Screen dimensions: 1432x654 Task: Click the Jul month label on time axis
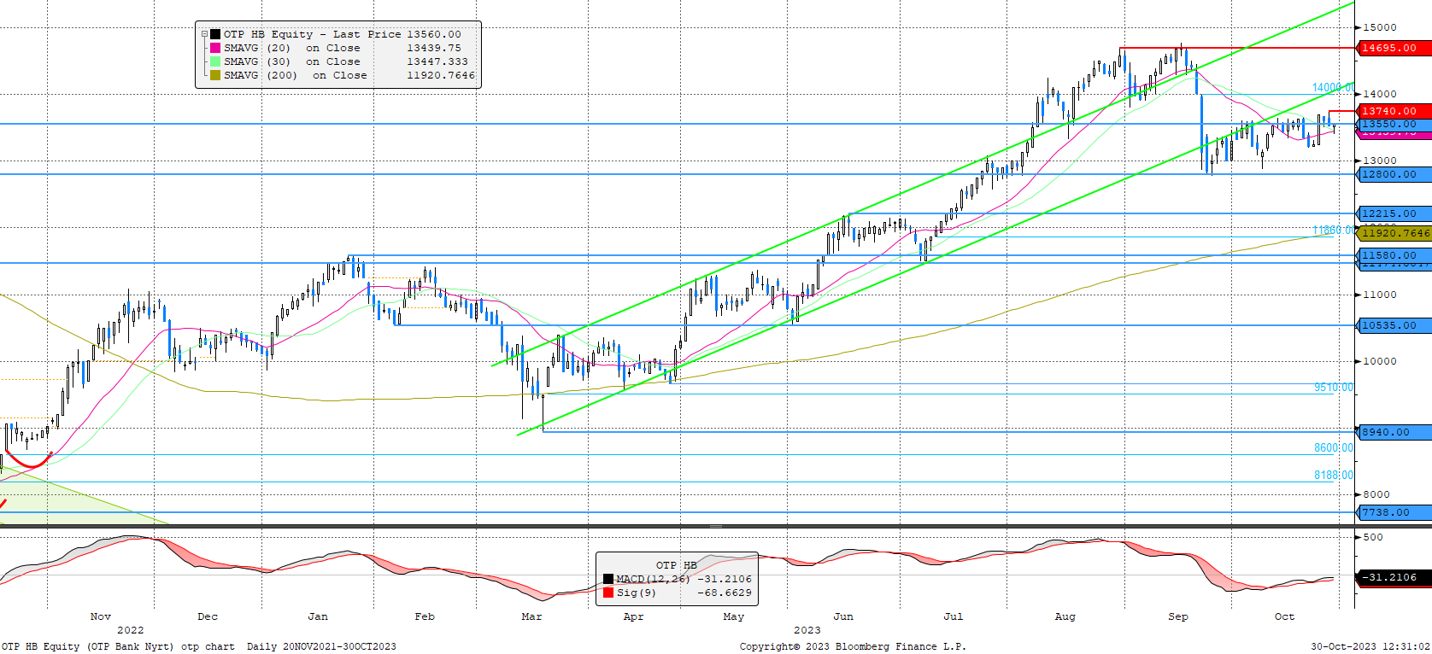click(954, 616)
